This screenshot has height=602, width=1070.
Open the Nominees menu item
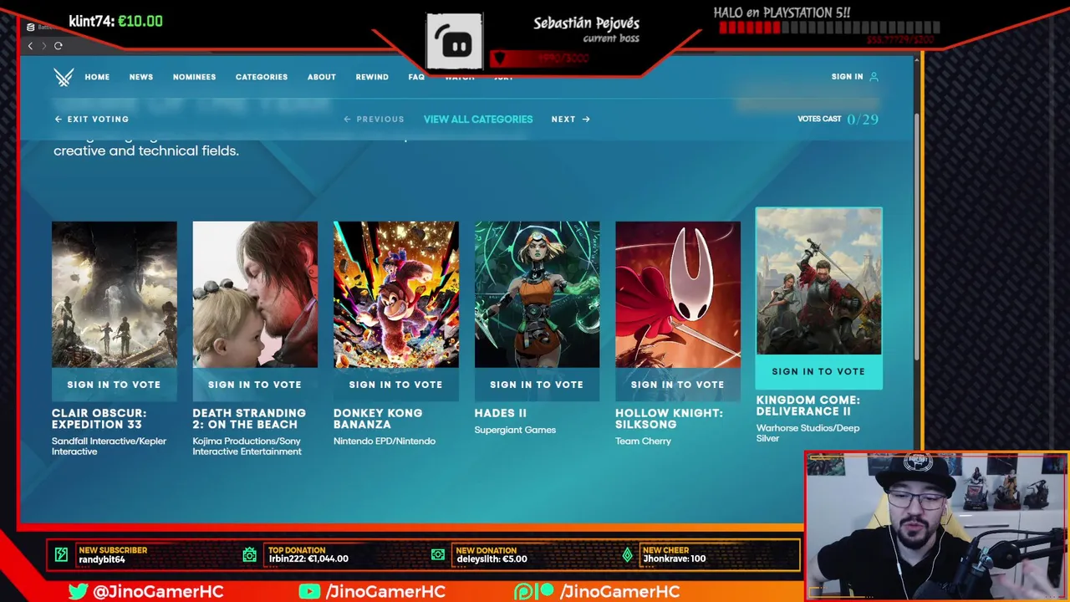coord(194,77)
